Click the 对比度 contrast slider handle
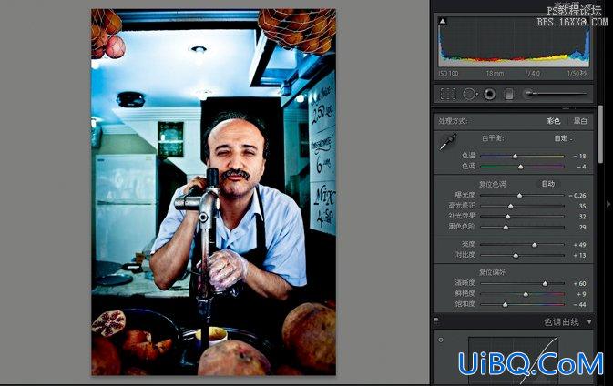This screenshot has height=386, width=613. click(x=516, y=256)
